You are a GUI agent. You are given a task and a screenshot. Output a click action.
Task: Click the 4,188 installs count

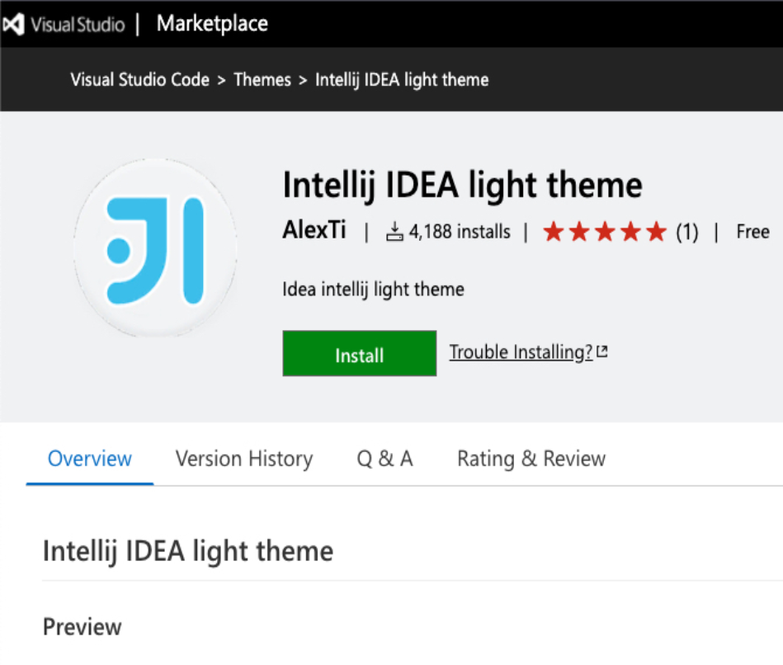point(460,232)
